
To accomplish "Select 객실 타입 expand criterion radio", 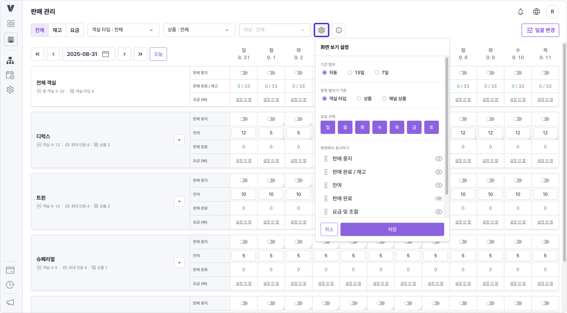I will point(325,99).
